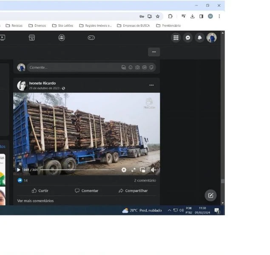Click Ivonete Ricardo's profile picture

[22, 85]
